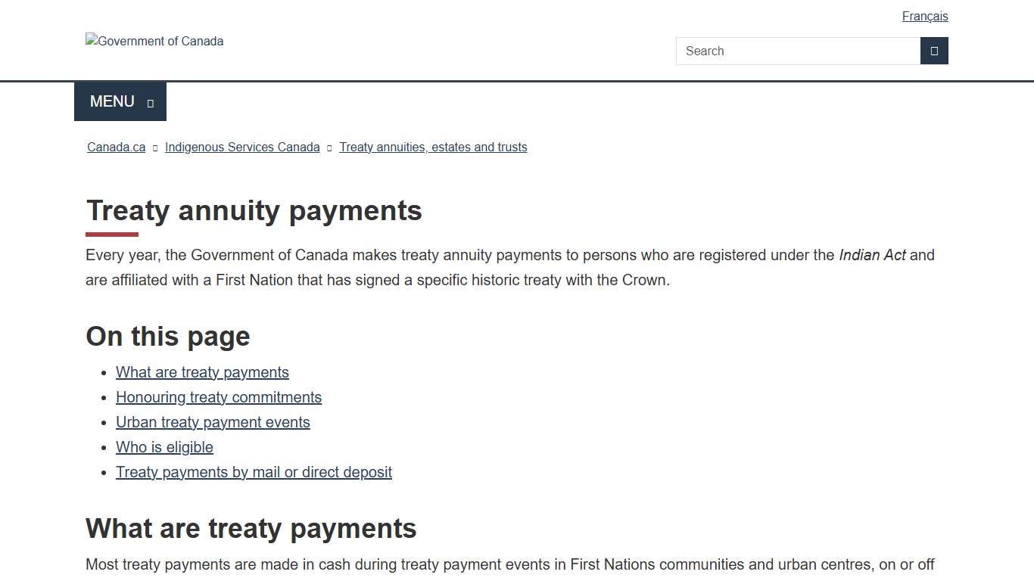Click the red underline accent below the title
This screenshot has height=581, width=1034.
click(111, 233)
